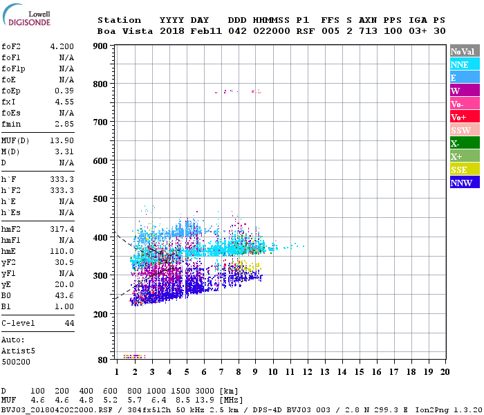This screenshot has height=415, width=484.
Task: Click the fxI value 4.55
Action: click(x=64, y=102)
